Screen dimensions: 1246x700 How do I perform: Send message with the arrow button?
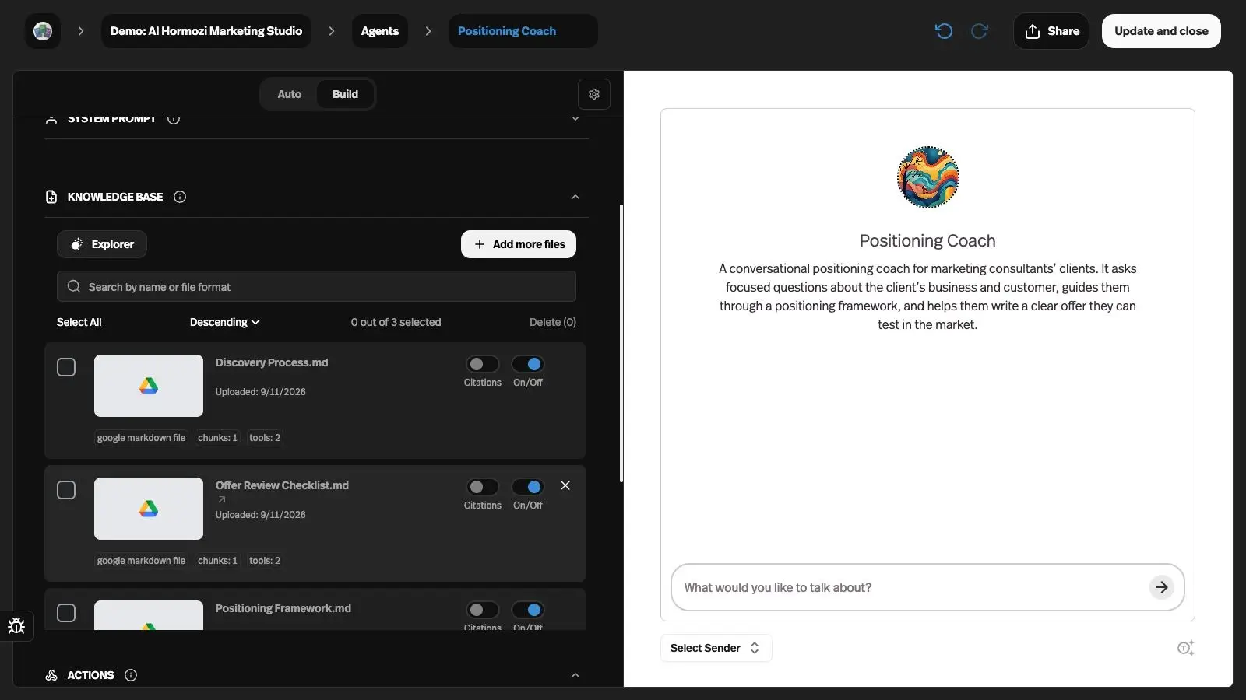tap(1161, 587)
